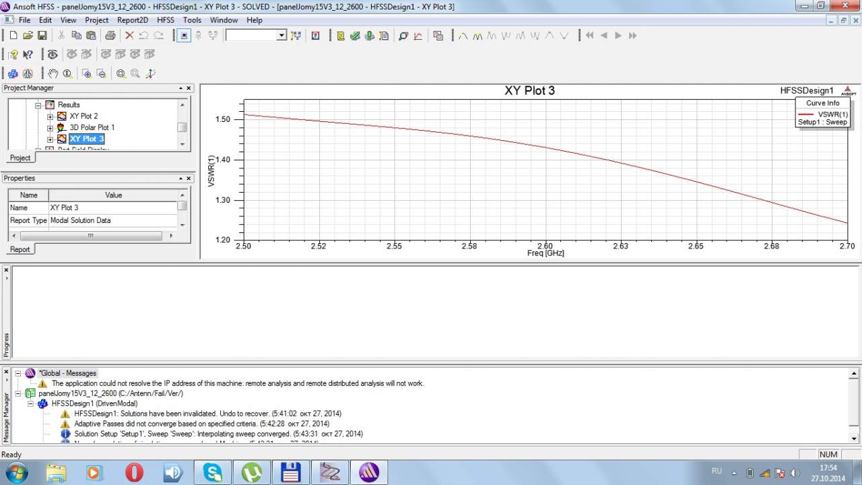Image resolution: width=862 pixels, height=485 pixels.
Task: Click the eye visibility icon in toolbar
Action: tap(53, 55)
